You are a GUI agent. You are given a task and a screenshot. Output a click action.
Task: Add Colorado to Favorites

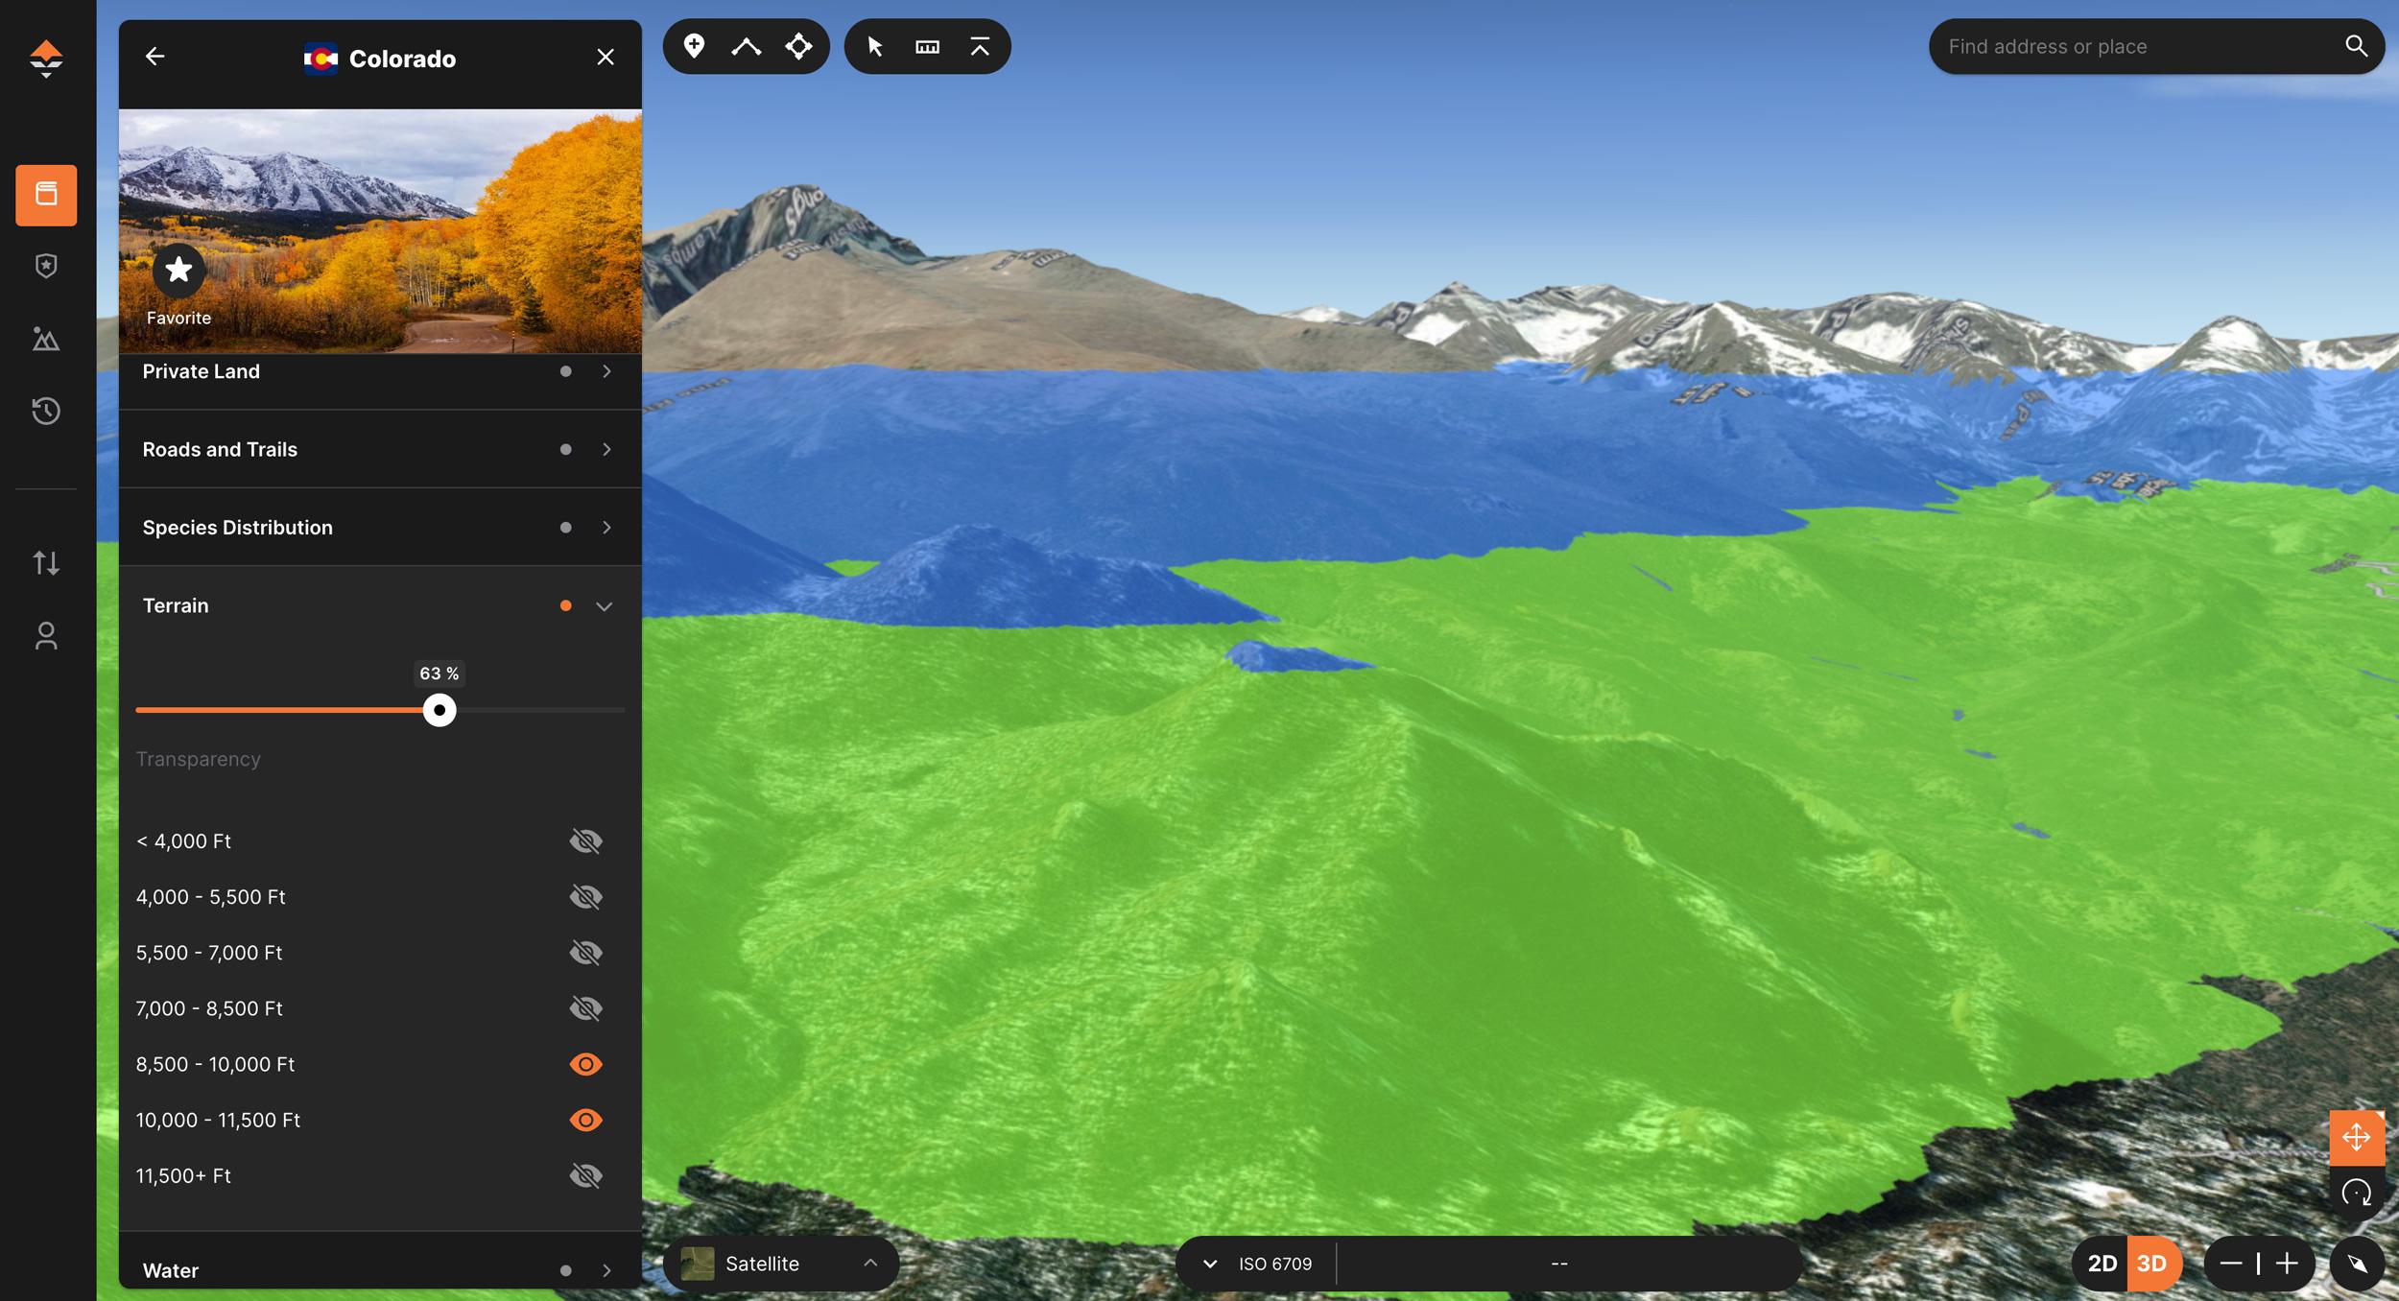click(x=178, y=270)
